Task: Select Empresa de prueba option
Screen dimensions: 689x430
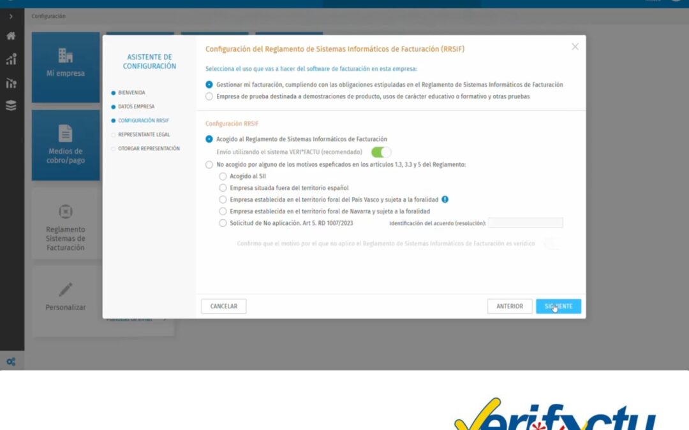Action: pos(209,97)
